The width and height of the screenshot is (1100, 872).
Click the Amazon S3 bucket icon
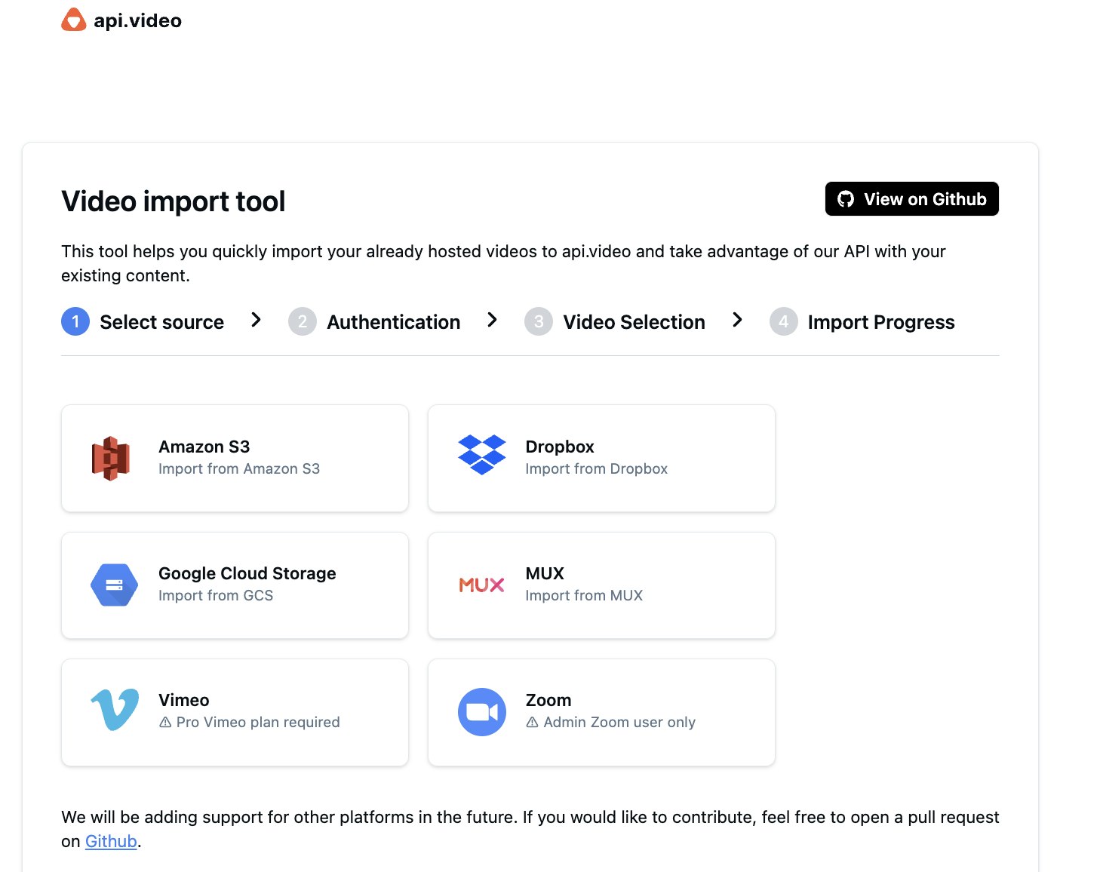tap(111, 458)
